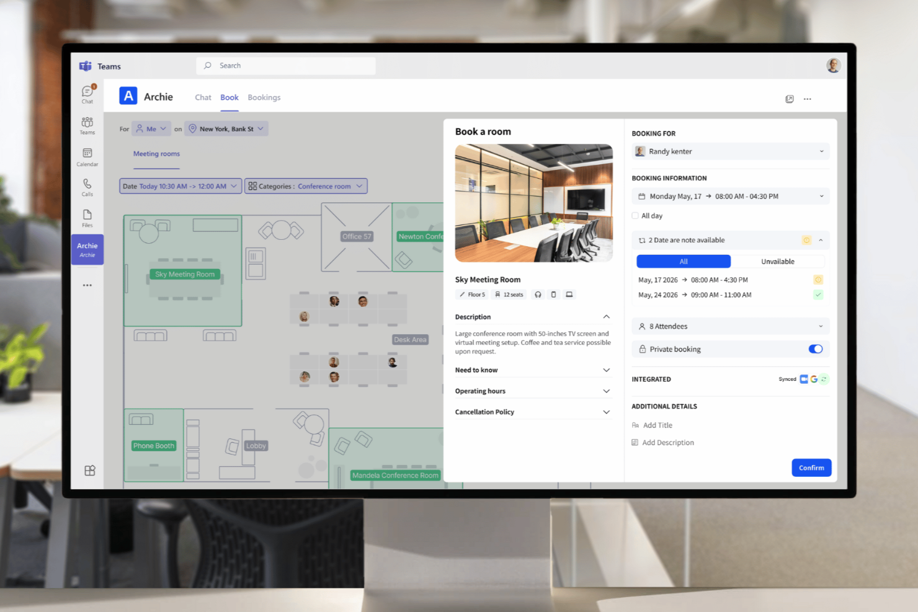Screen dimensions: 918x612
Task: Click the Confirm booking button
Action: click(x=811, y=468)
